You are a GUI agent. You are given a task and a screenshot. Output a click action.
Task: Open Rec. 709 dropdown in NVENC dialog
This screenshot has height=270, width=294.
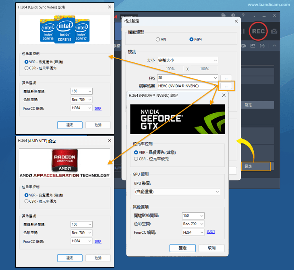point(193,224)
